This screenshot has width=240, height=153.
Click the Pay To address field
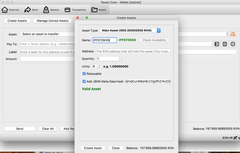[48, 44]
